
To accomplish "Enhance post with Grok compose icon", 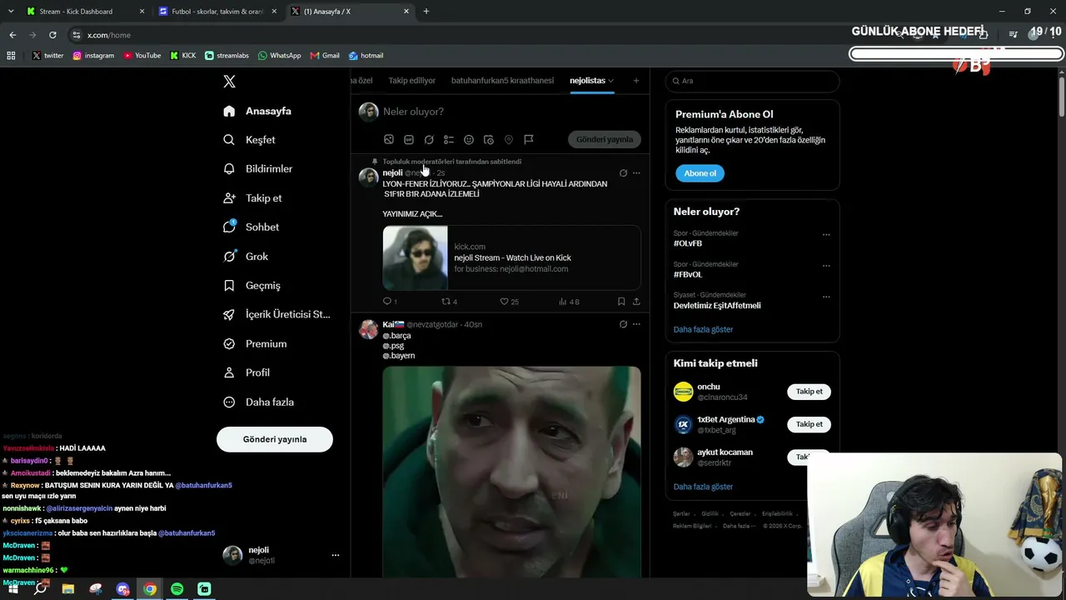I will [429, 140].
